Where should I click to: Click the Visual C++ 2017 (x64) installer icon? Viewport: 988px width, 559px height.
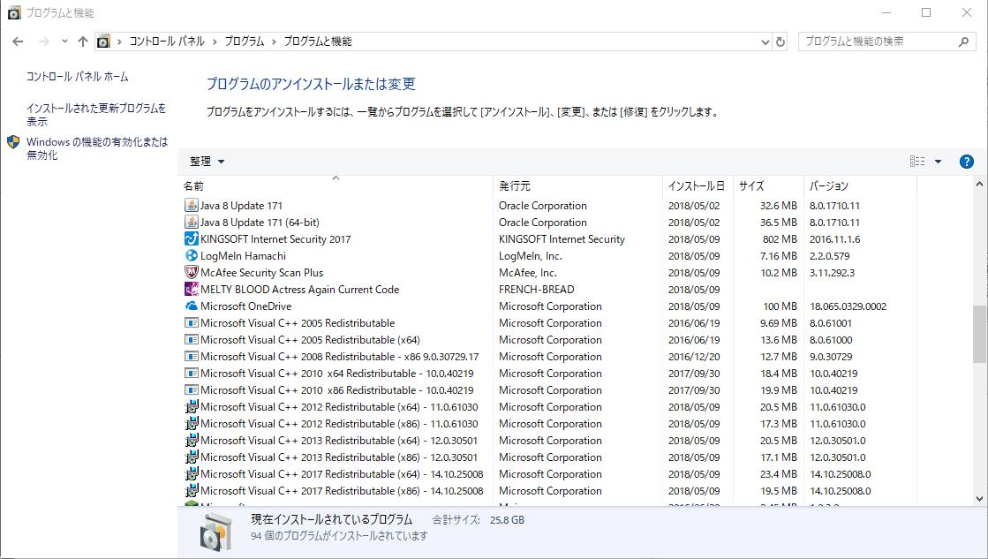point(191,474)
